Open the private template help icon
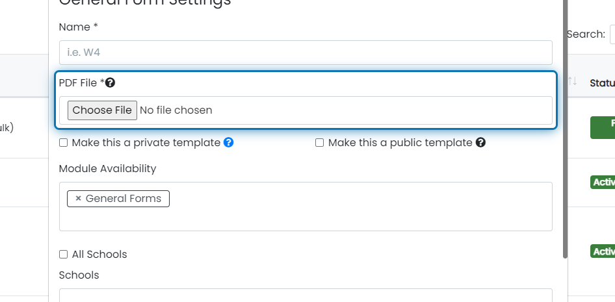 [229, 143]
